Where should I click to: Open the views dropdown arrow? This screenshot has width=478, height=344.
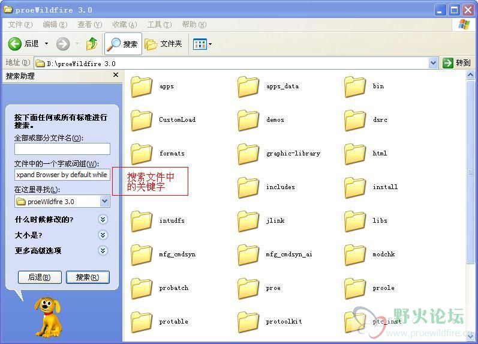(x=210, y=44)
